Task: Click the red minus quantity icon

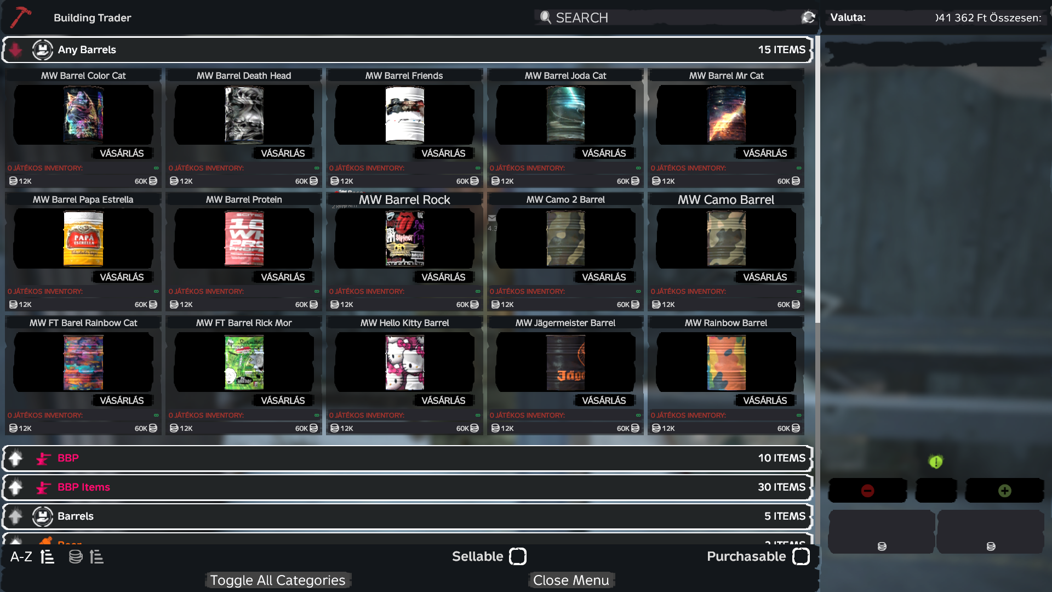Action: click(x=867, y=491)
